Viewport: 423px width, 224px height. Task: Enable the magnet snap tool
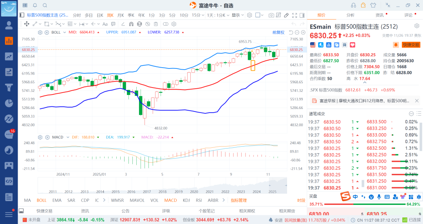click(131, 24)
